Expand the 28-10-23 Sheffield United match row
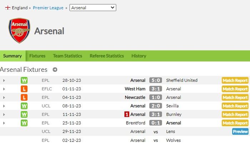Screen dimensions: 250x154 pyautogui.click(x=4, y=80)
